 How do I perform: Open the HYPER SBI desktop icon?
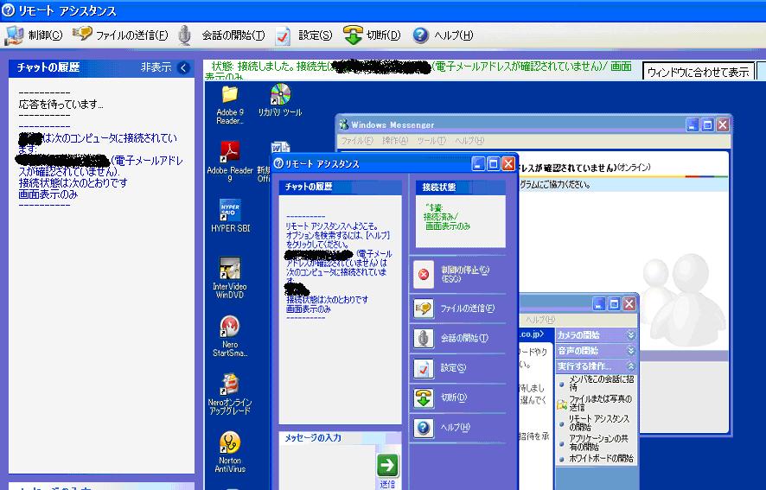[x=230, y=211]
